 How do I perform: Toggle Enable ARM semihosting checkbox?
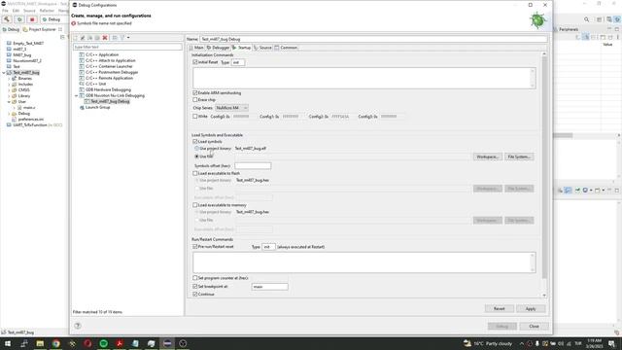pyautogui.click(x=194, y=93)
